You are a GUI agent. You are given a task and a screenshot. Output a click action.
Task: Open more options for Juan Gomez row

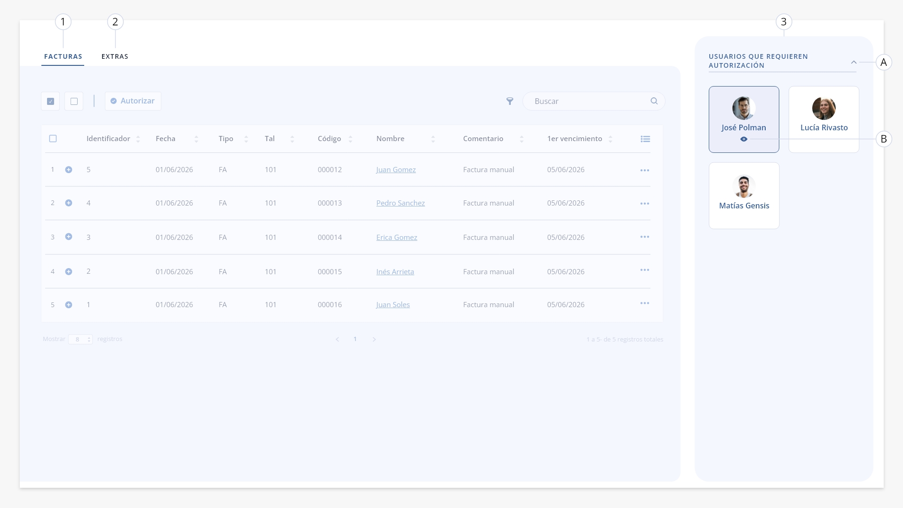645,170
